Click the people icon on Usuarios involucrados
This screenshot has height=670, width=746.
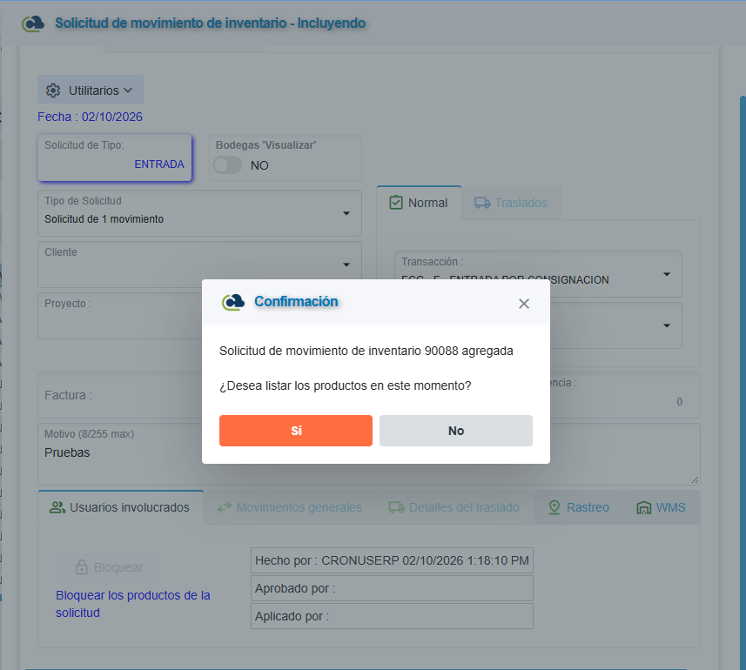coord(57,507)
